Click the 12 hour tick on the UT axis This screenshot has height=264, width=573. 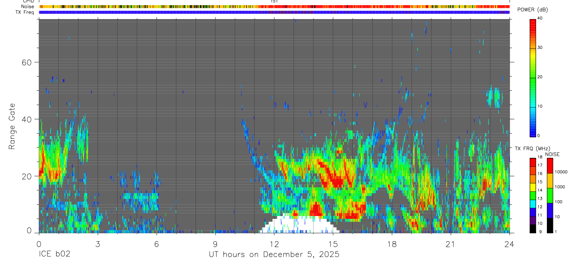click(x=274, y=244)
